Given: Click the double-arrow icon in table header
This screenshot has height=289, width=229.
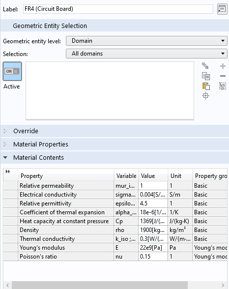Looking at the screenshot, I should 8,172.
